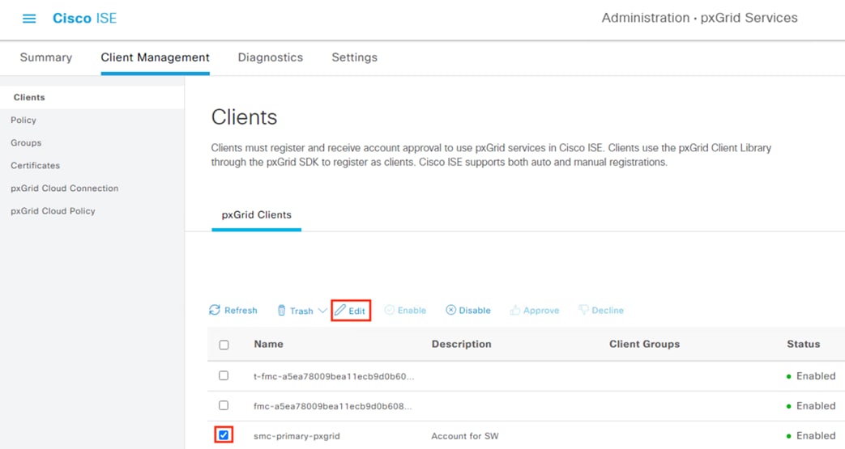The width and height of the screenshot is (845, 449).
Task: Click the Cisco ISE logo
Action: pos(84,19)
